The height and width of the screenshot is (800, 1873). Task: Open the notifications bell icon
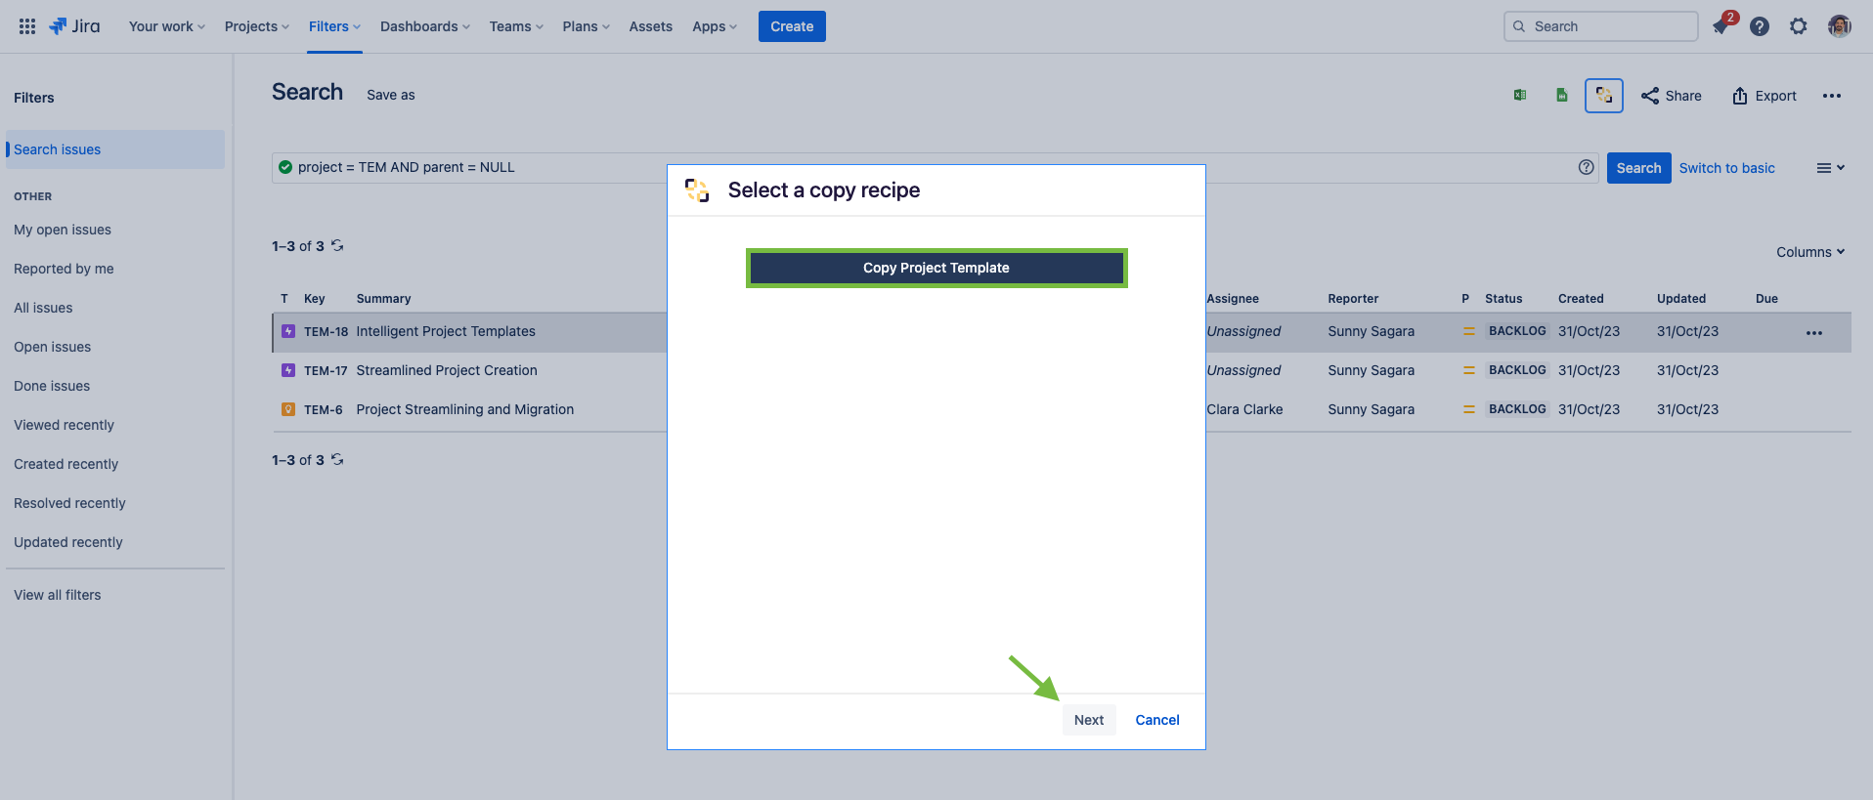click(x=1721, y=26)
